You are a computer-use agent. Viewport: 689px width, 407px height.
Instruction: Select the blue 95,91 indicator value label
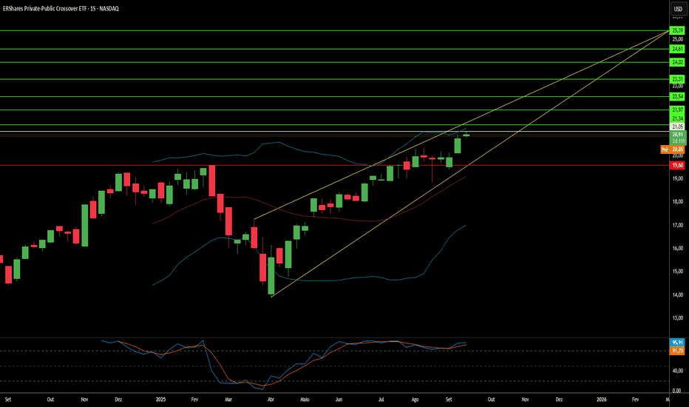click(x=677, y=343)
